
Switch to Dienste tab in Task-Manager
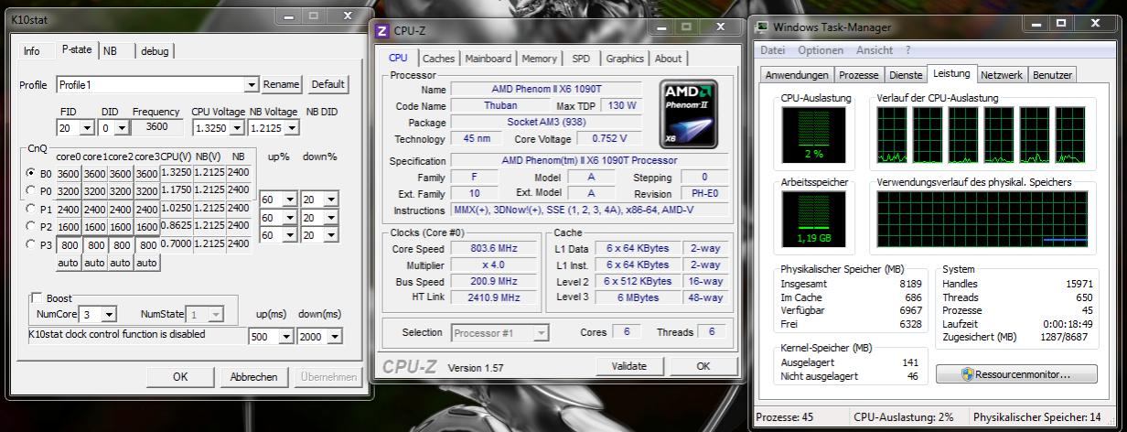[905, 75]
